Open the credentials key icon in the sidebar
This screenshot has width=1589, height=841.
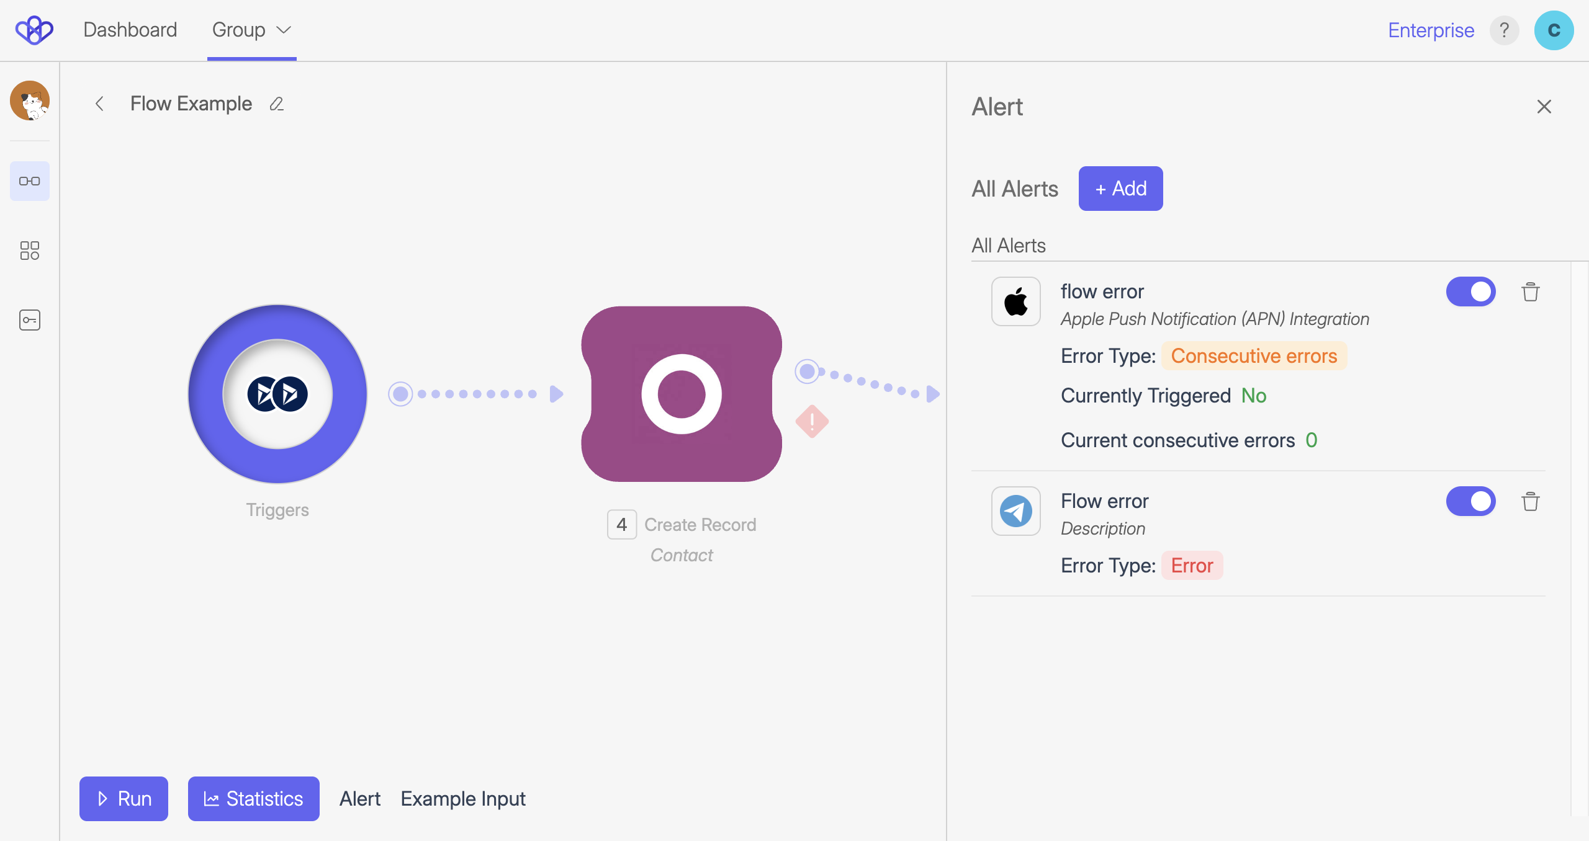coord(30,320)
